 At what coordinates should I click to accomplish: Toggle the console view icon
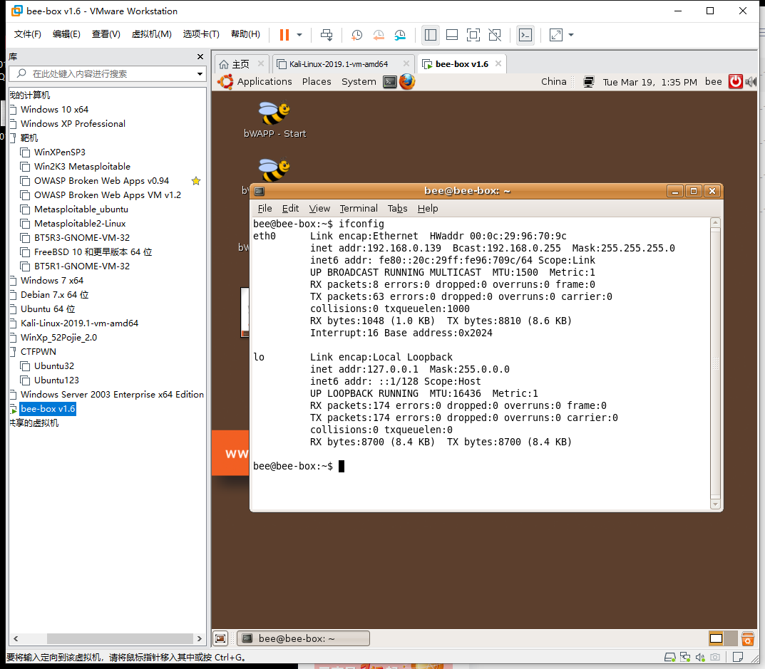[x=525, y=35]
